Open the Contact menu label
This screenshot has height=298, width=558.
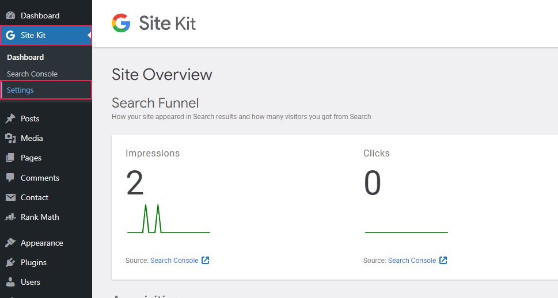pos(35,197)
